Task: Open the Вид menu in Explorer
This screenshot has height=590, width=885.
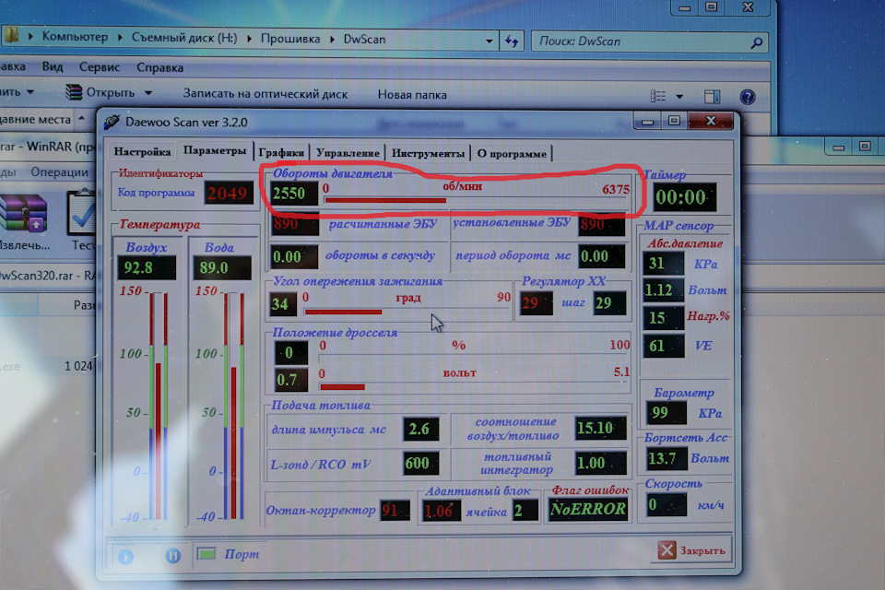Action: tap(53, 66)
